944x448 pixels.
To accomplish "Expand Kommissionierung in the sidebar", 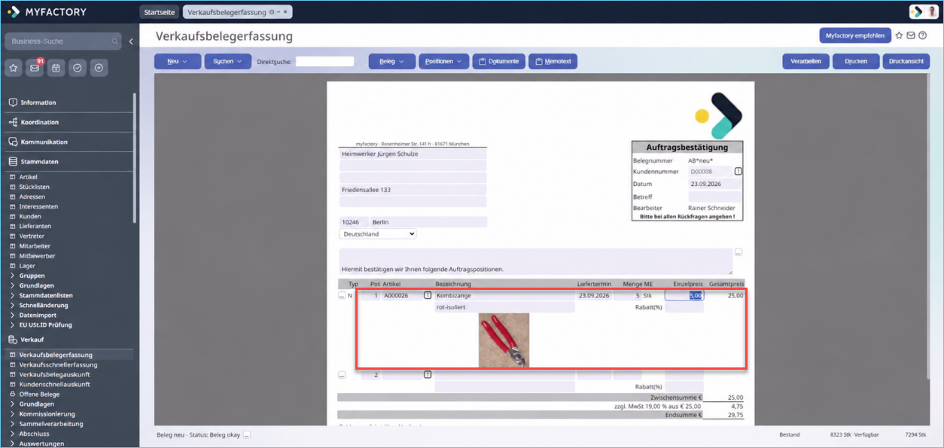I will (47, 414).
